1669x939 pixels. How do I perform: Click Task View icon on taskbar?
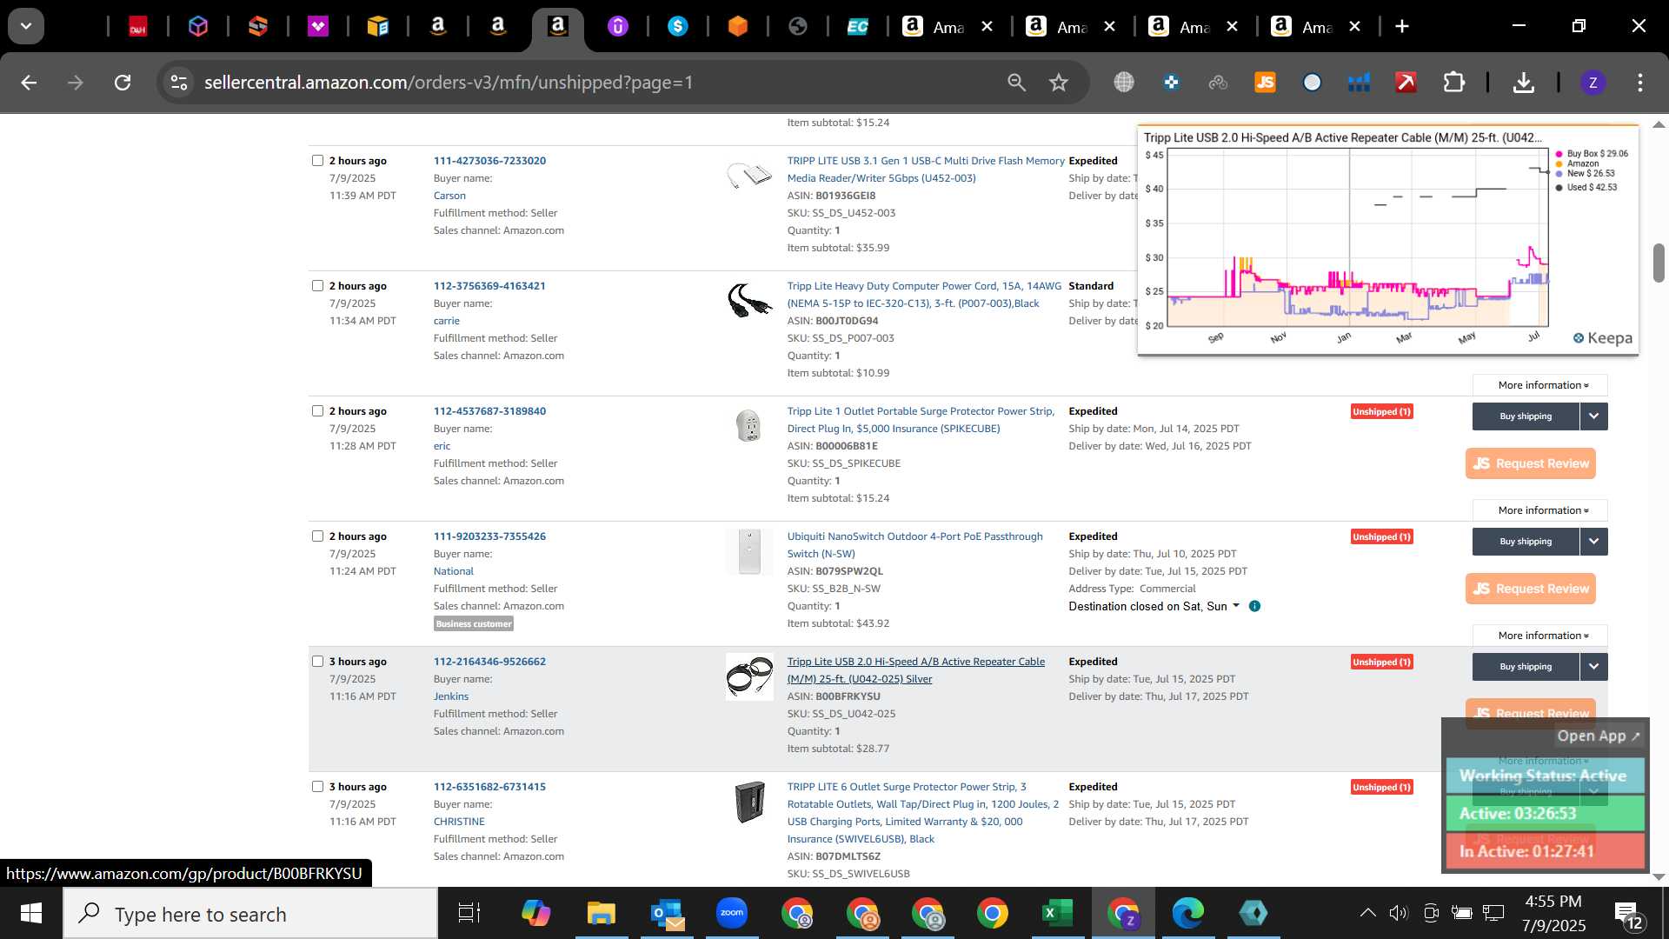[x=469, y=913]
